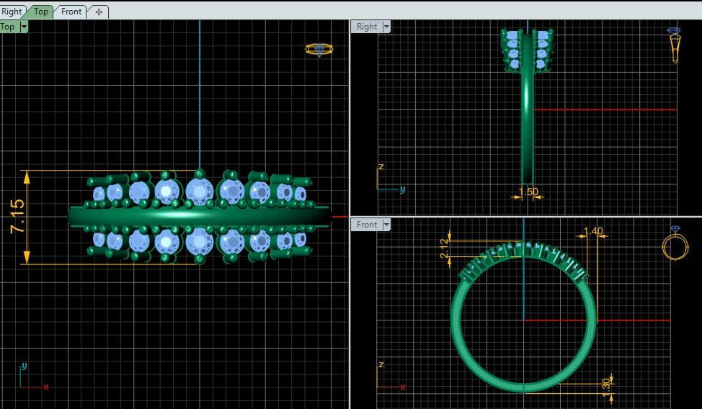
Task: Click the Front viewport title label
Action: point(367,225)
